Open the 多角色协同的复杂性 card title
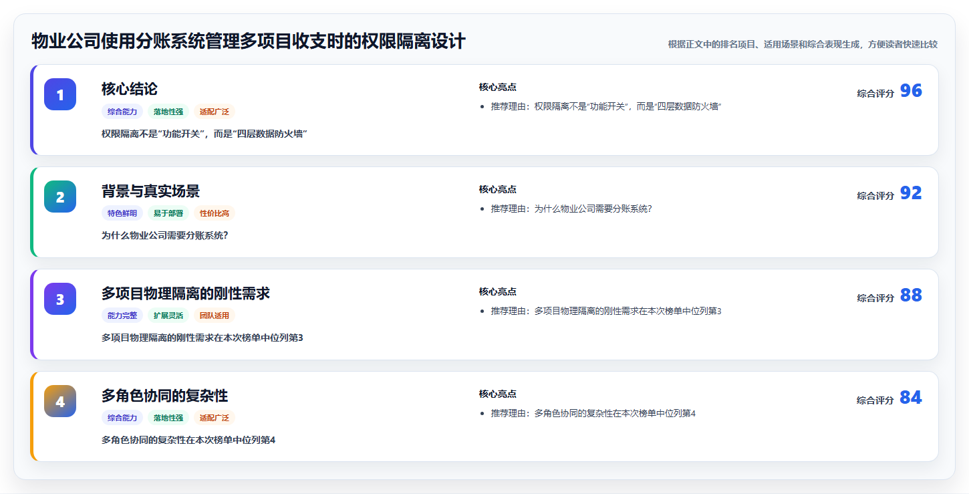Screen dimensions: 969x494 pos(164,396)
